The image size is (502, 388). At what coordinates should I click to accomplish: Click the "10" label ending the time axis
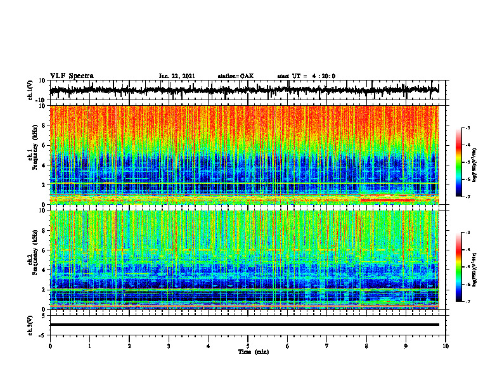pos(446,346)
